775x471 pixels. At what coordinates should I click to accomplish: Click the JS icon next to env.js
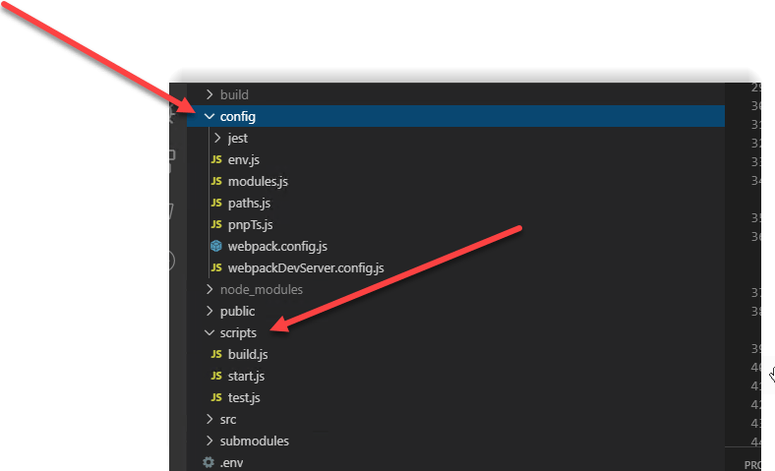[216, 159]
